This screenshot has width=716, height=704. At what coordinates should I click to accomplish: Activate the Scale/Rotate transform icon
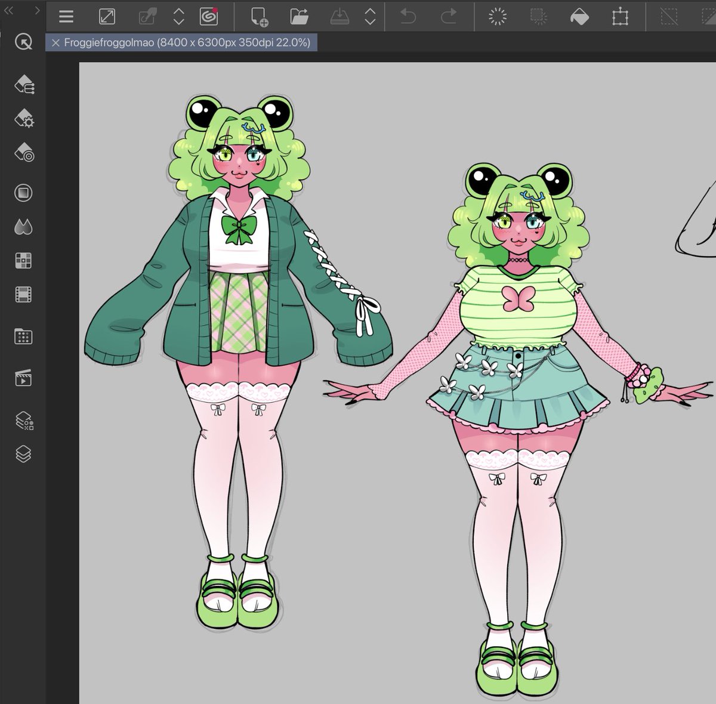[621, 17]
